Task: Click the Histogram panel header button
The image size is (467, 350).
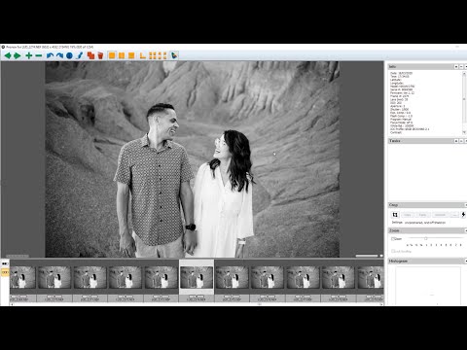Action: (466, 261)
